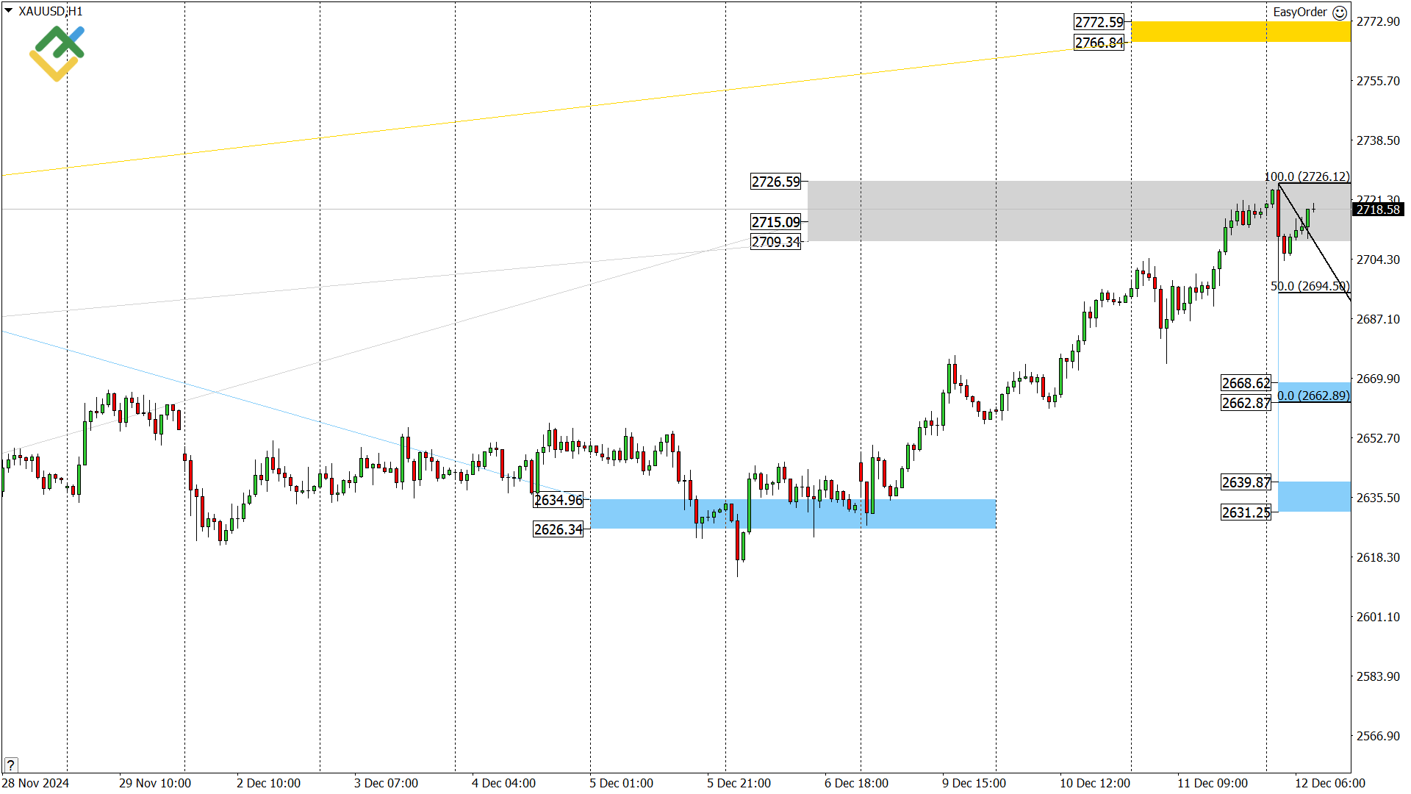Select the 50.0 (2694.50) Fibonacci label

1309,285
